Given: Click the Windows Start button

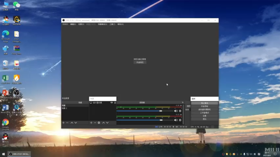Looking at the screenshot, I should pos(3,154).
